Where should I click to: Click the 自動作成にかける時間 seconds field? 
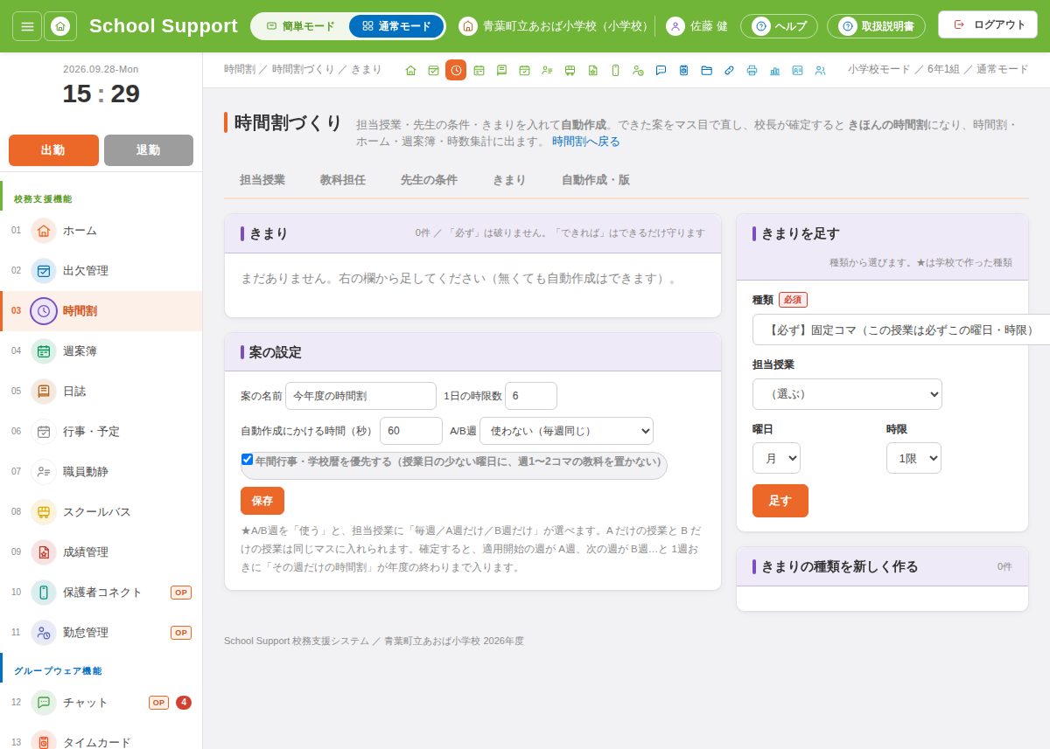click(x=411, y=431)
